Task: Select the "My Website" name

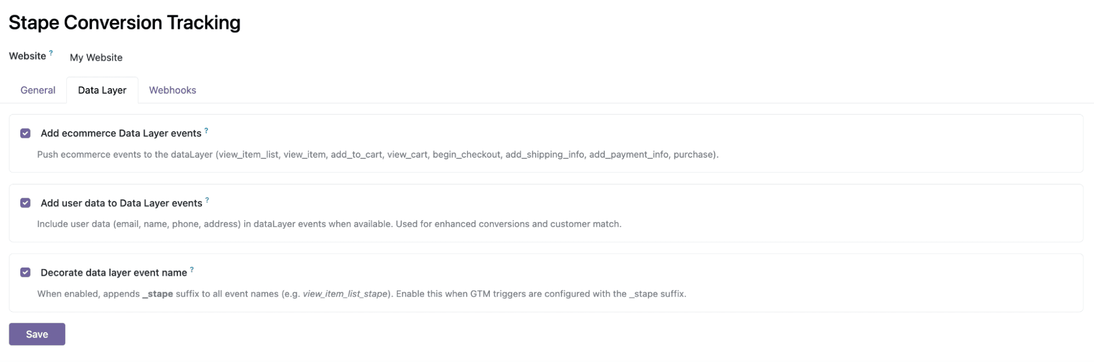Action: (x=96, y=57)
